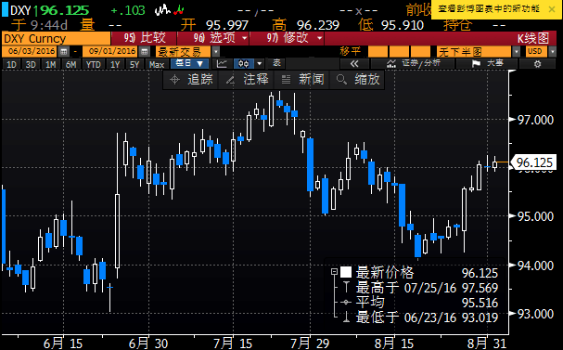The image size is (563, 350).
Task: Collapse panel with double left arrow
Action: pos(354,64)
